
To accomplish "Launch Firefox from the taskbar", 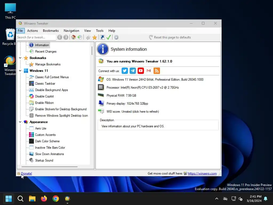I will click(x=44, y=199).
